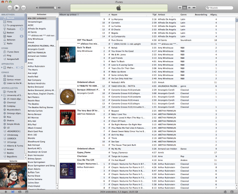Screen dimensions: 238x194
Task: Open Tv-programma's in the sidebar
Action: point(15,25)
